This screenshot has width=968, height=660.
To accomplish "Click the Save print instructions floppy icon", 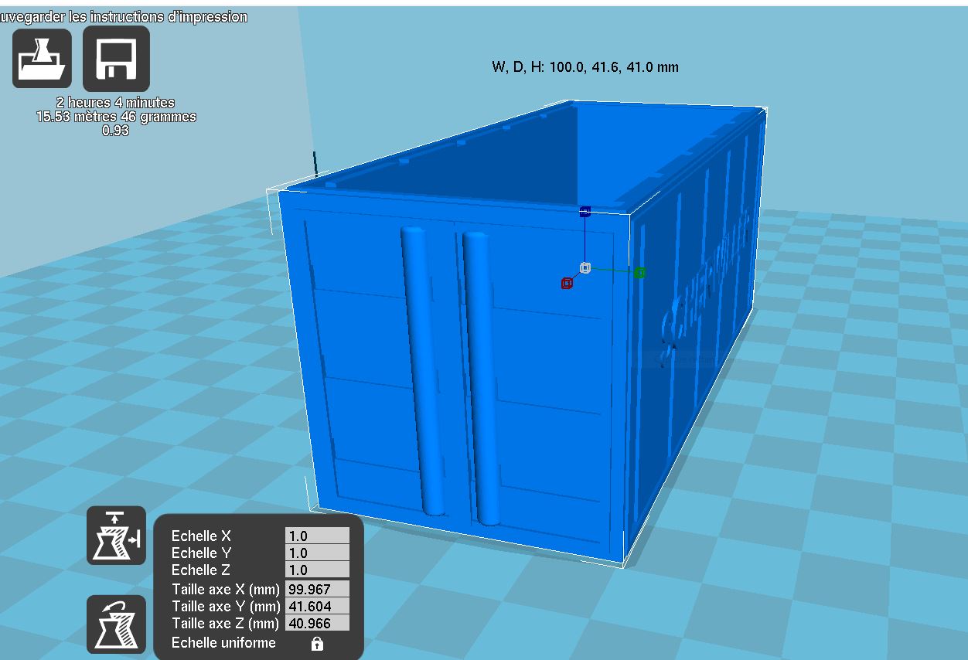I will [x=116, y=59].
